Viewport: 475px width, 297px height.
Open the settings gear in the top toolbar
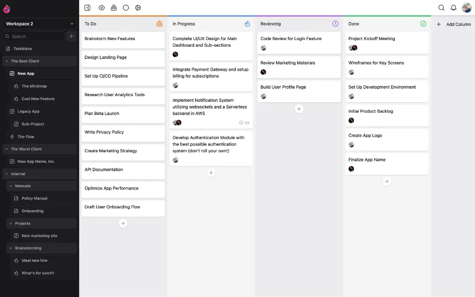pos(138,8)
